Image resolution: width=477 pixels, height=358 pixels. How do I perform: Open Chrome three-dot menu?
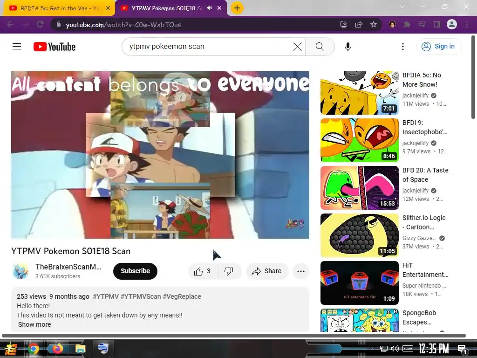[x=467, y=24]
